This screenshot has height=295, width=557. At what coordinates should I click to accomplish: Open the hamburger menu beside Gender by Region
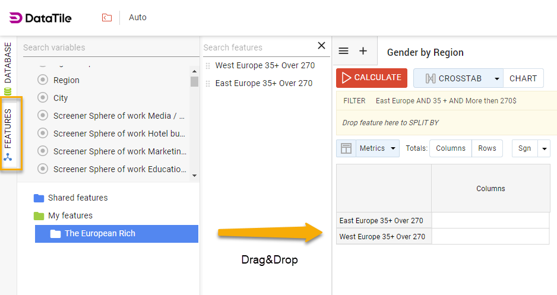coord(343,51)
